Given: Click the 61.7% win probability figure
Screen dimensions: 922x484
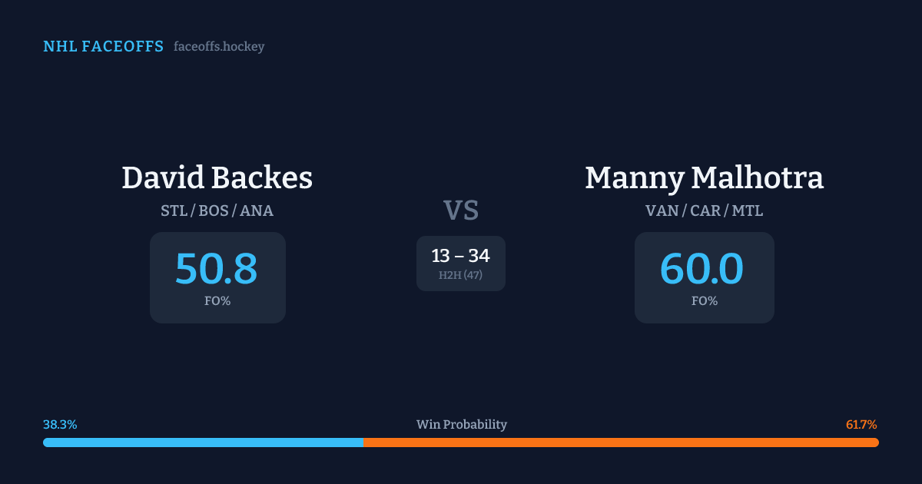Looking at the screenshot, I should [861, 425].
